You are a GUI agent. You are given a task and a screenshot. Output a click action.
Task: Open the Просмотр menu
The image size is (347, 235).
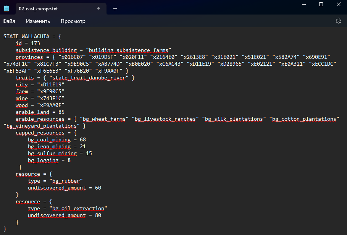click(x=73, y=21)
